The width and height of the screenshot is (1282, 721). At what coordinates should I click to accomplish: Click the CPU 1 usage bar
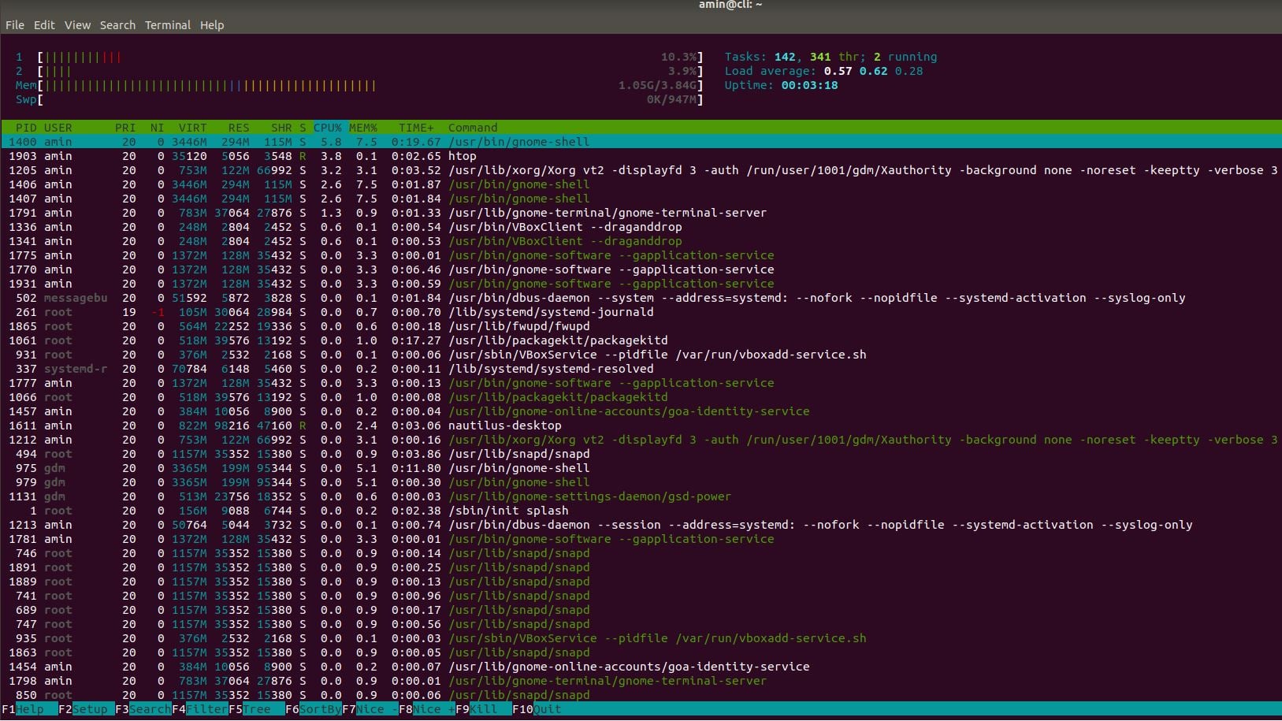[359, 57]
